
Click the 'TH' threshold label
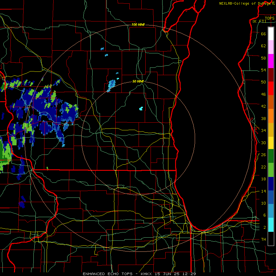263,240
